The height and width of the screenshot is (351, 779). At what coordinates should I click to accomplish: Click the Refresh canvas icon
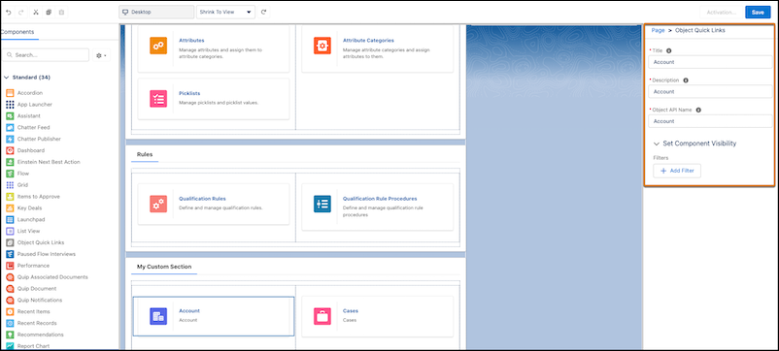(264, 12)
